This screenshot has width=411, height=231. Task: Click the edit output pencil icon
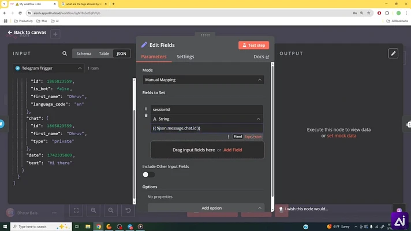[393, 54]
